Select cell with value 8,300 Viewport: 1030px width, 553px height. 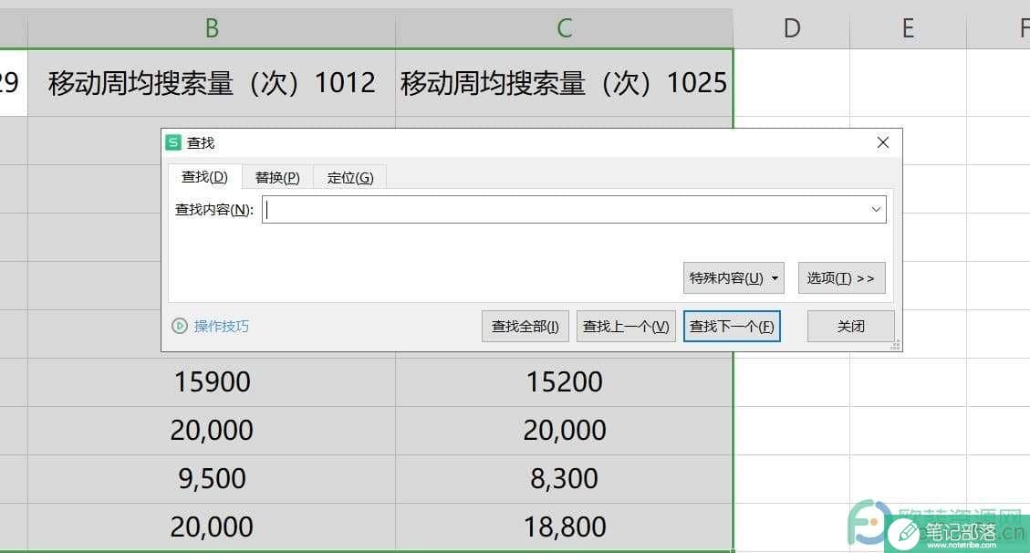(x=565, y=479)
